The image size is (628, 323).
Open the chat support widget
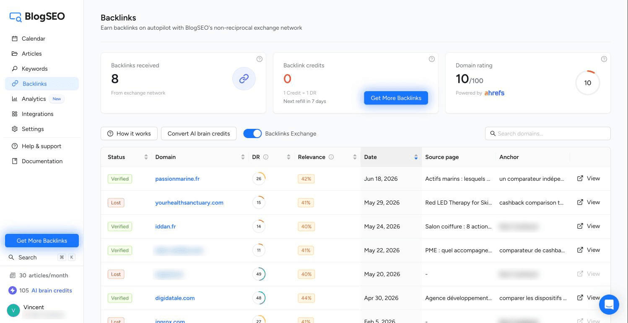pos(609,304)
